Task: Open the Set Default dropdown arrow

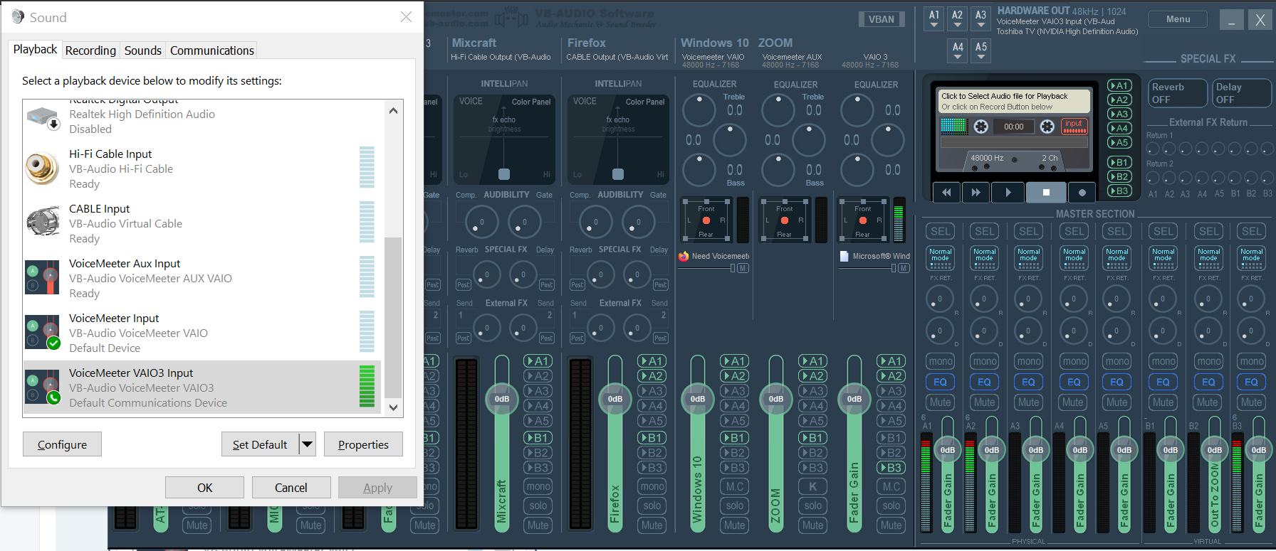Action: (x=307, y=444)
